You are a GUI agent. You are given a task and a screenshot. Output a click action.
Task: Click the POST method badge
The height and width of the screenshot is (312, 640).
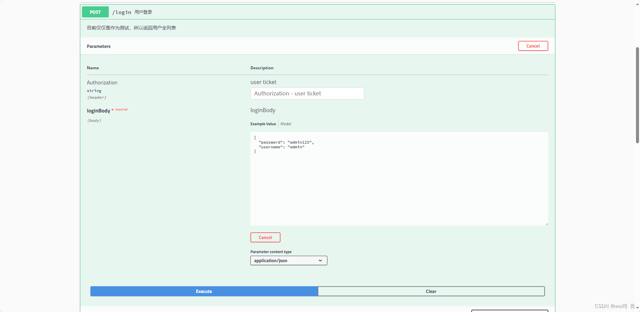95,12
